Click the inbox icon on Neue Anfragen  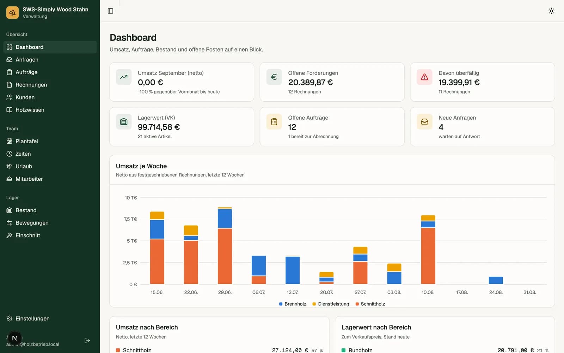tap(424, 122)
